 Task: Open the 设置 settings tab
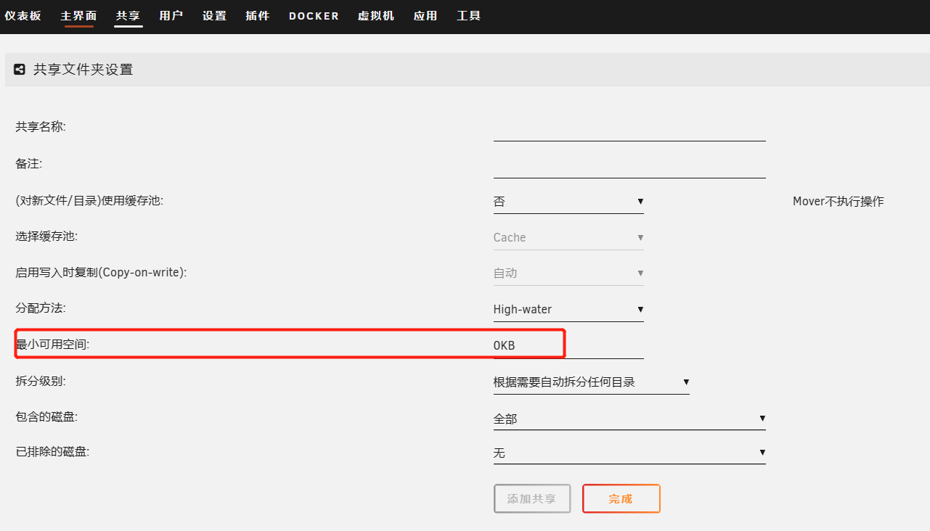point(214,15)
